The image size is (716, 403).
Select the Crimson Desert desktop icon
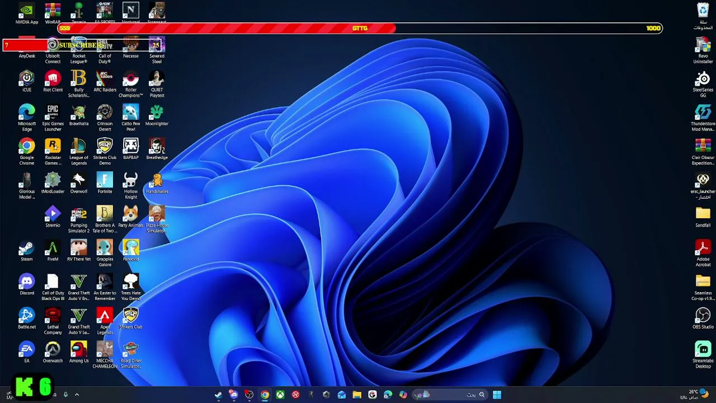point(105,118)
